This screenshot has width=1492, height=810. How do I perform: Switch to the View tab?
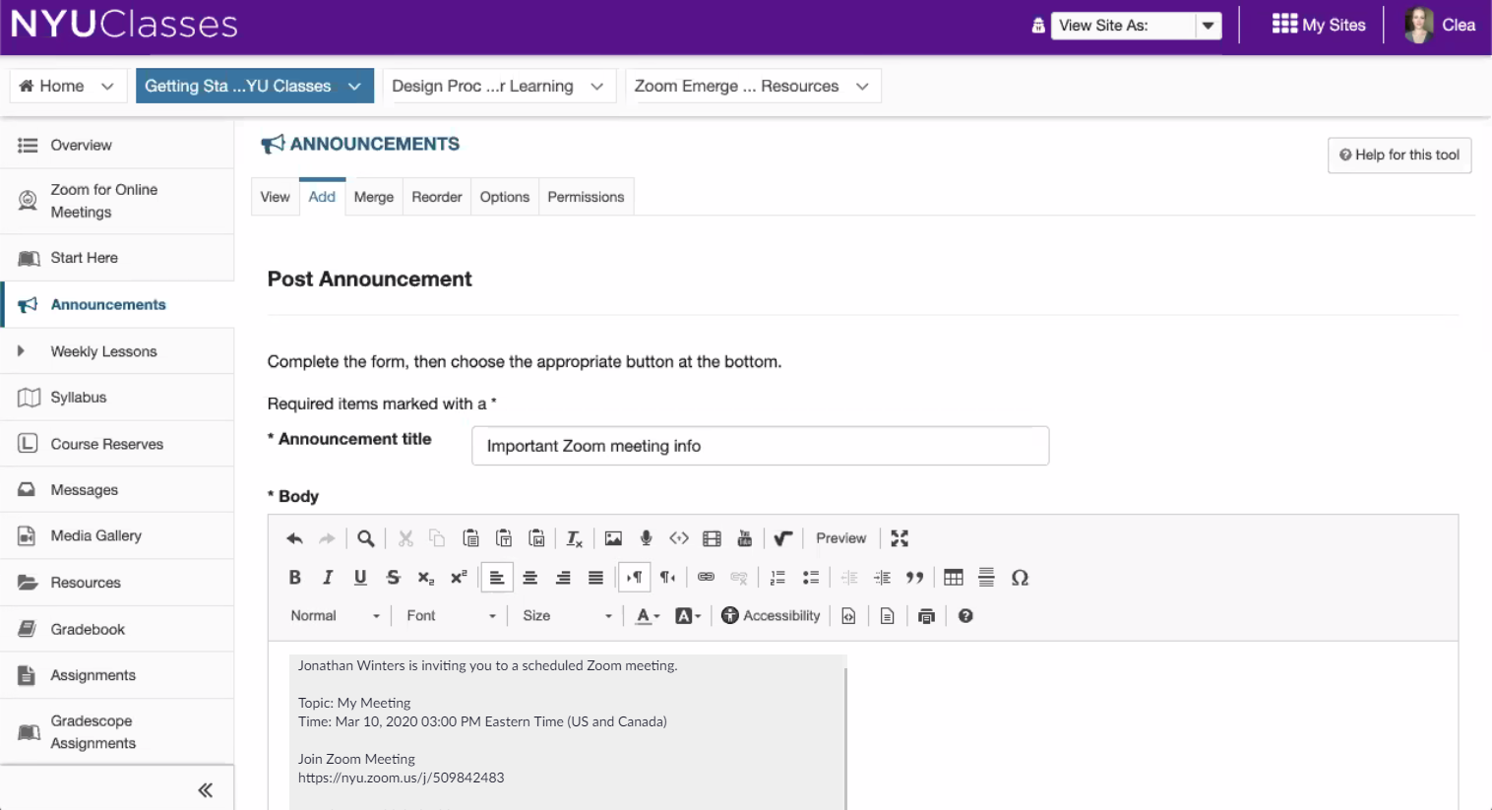276,197
